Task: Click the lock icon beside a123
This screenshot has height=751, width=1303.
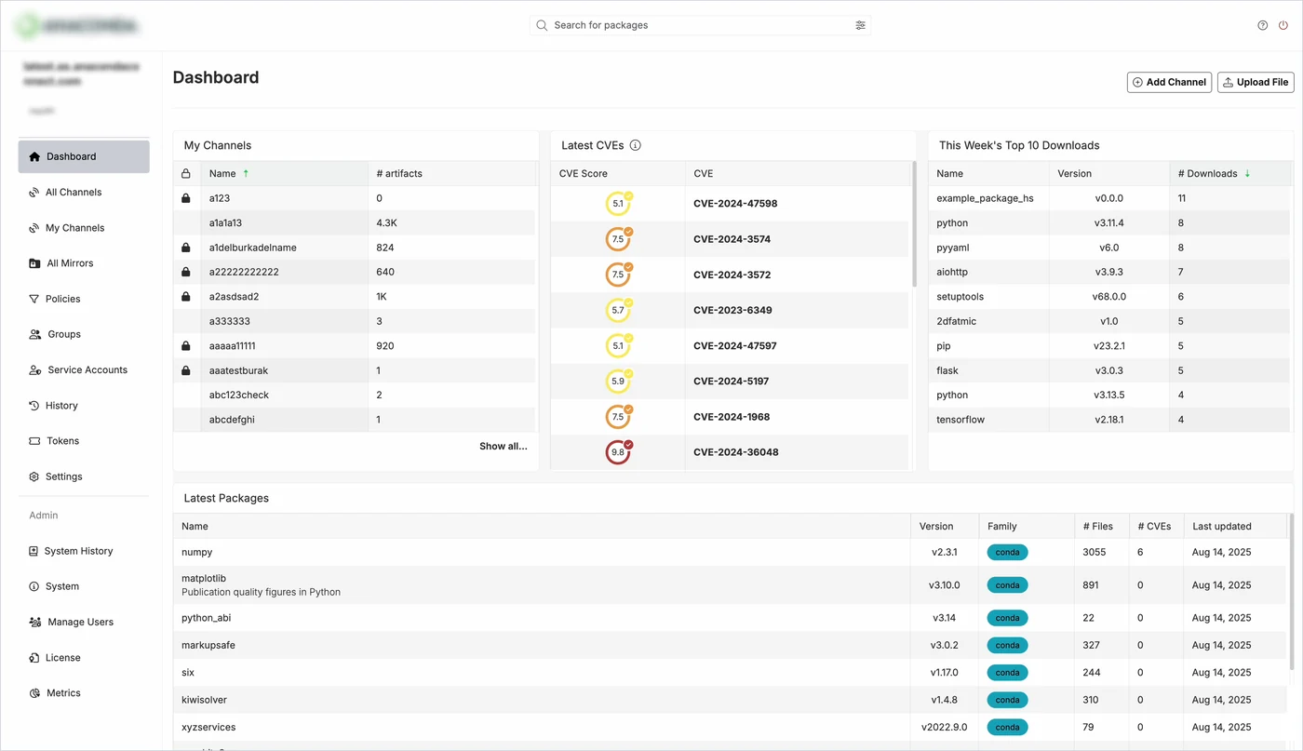Action: pyautogui.click(x=186, y=198)
